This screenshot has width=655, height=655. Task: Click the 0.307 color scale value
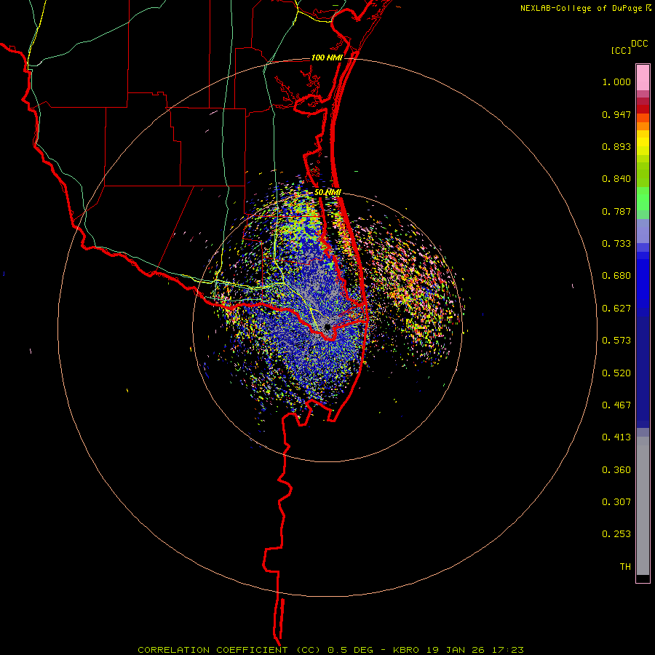click(616, 502)
